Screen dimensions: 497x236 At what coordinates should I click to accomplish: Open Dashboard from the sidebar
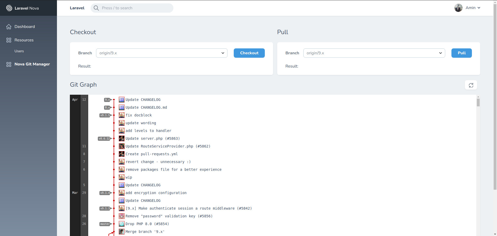point(25,27)
